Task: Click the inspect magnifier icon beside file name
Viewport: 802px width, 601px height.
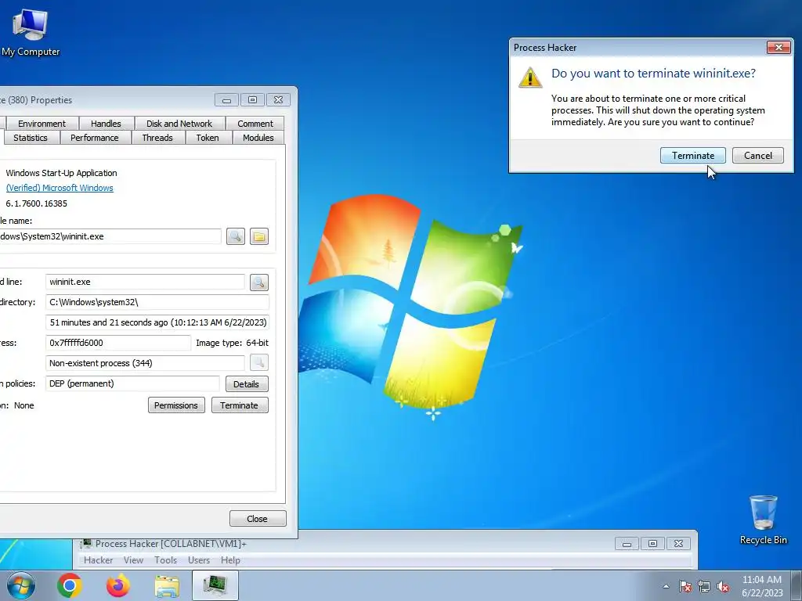Action: coord(235,236)
